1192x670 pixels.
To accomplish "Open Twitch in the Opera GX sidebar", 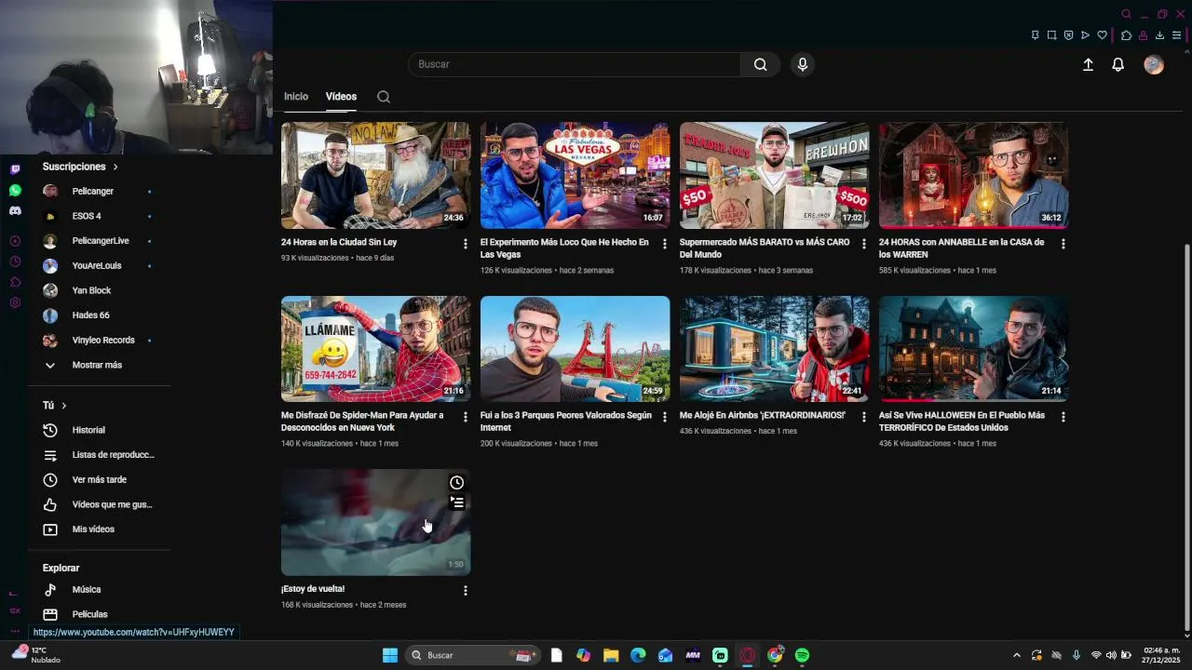I will [15, 169].
